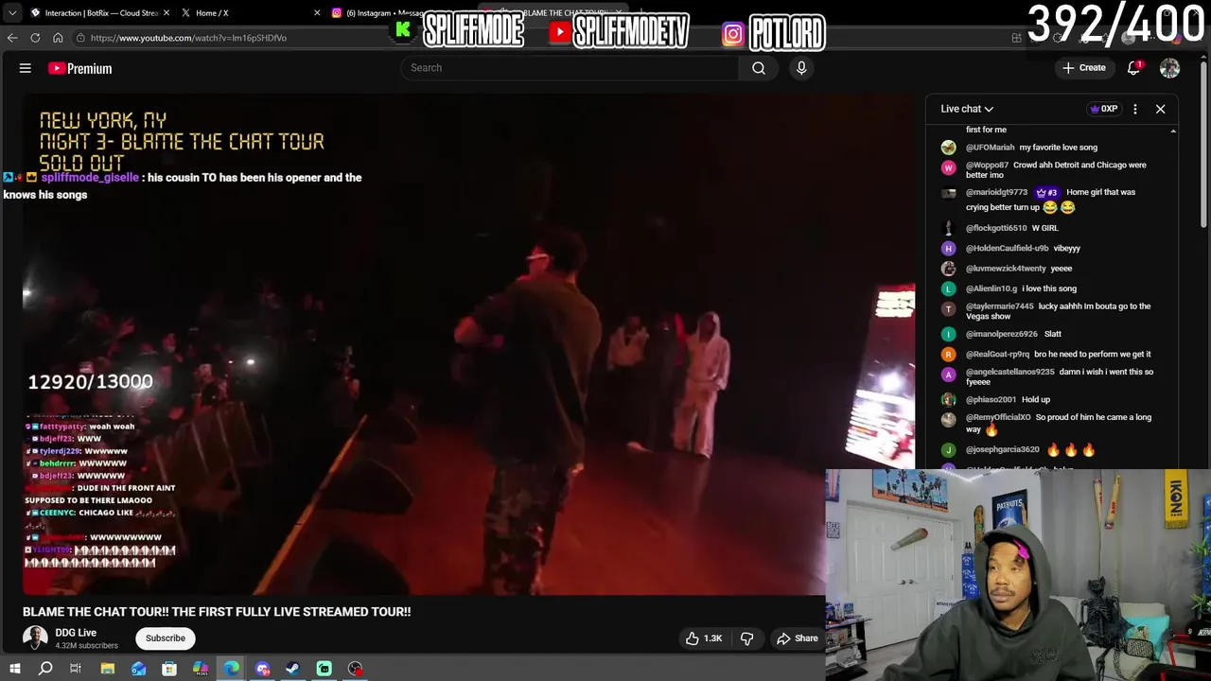Open the browser tab list dropdown
The height and width of the screenshot is (681, 1211).
(x=11, y=13)
